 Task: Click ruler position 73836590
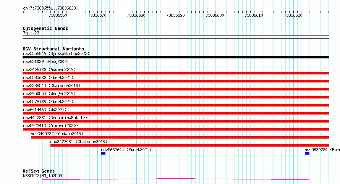[x=175, y=15]
